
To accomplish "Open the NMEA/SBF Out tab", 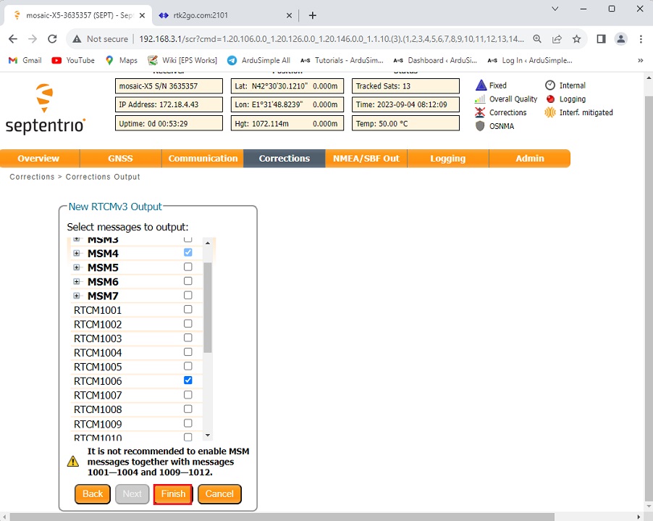I will tap(366, 159).
